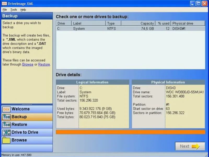The height and width of the screenshot is (157, 209).
Task: Click the DiX application icon in title bar
Action: click(x=4, y=4)
